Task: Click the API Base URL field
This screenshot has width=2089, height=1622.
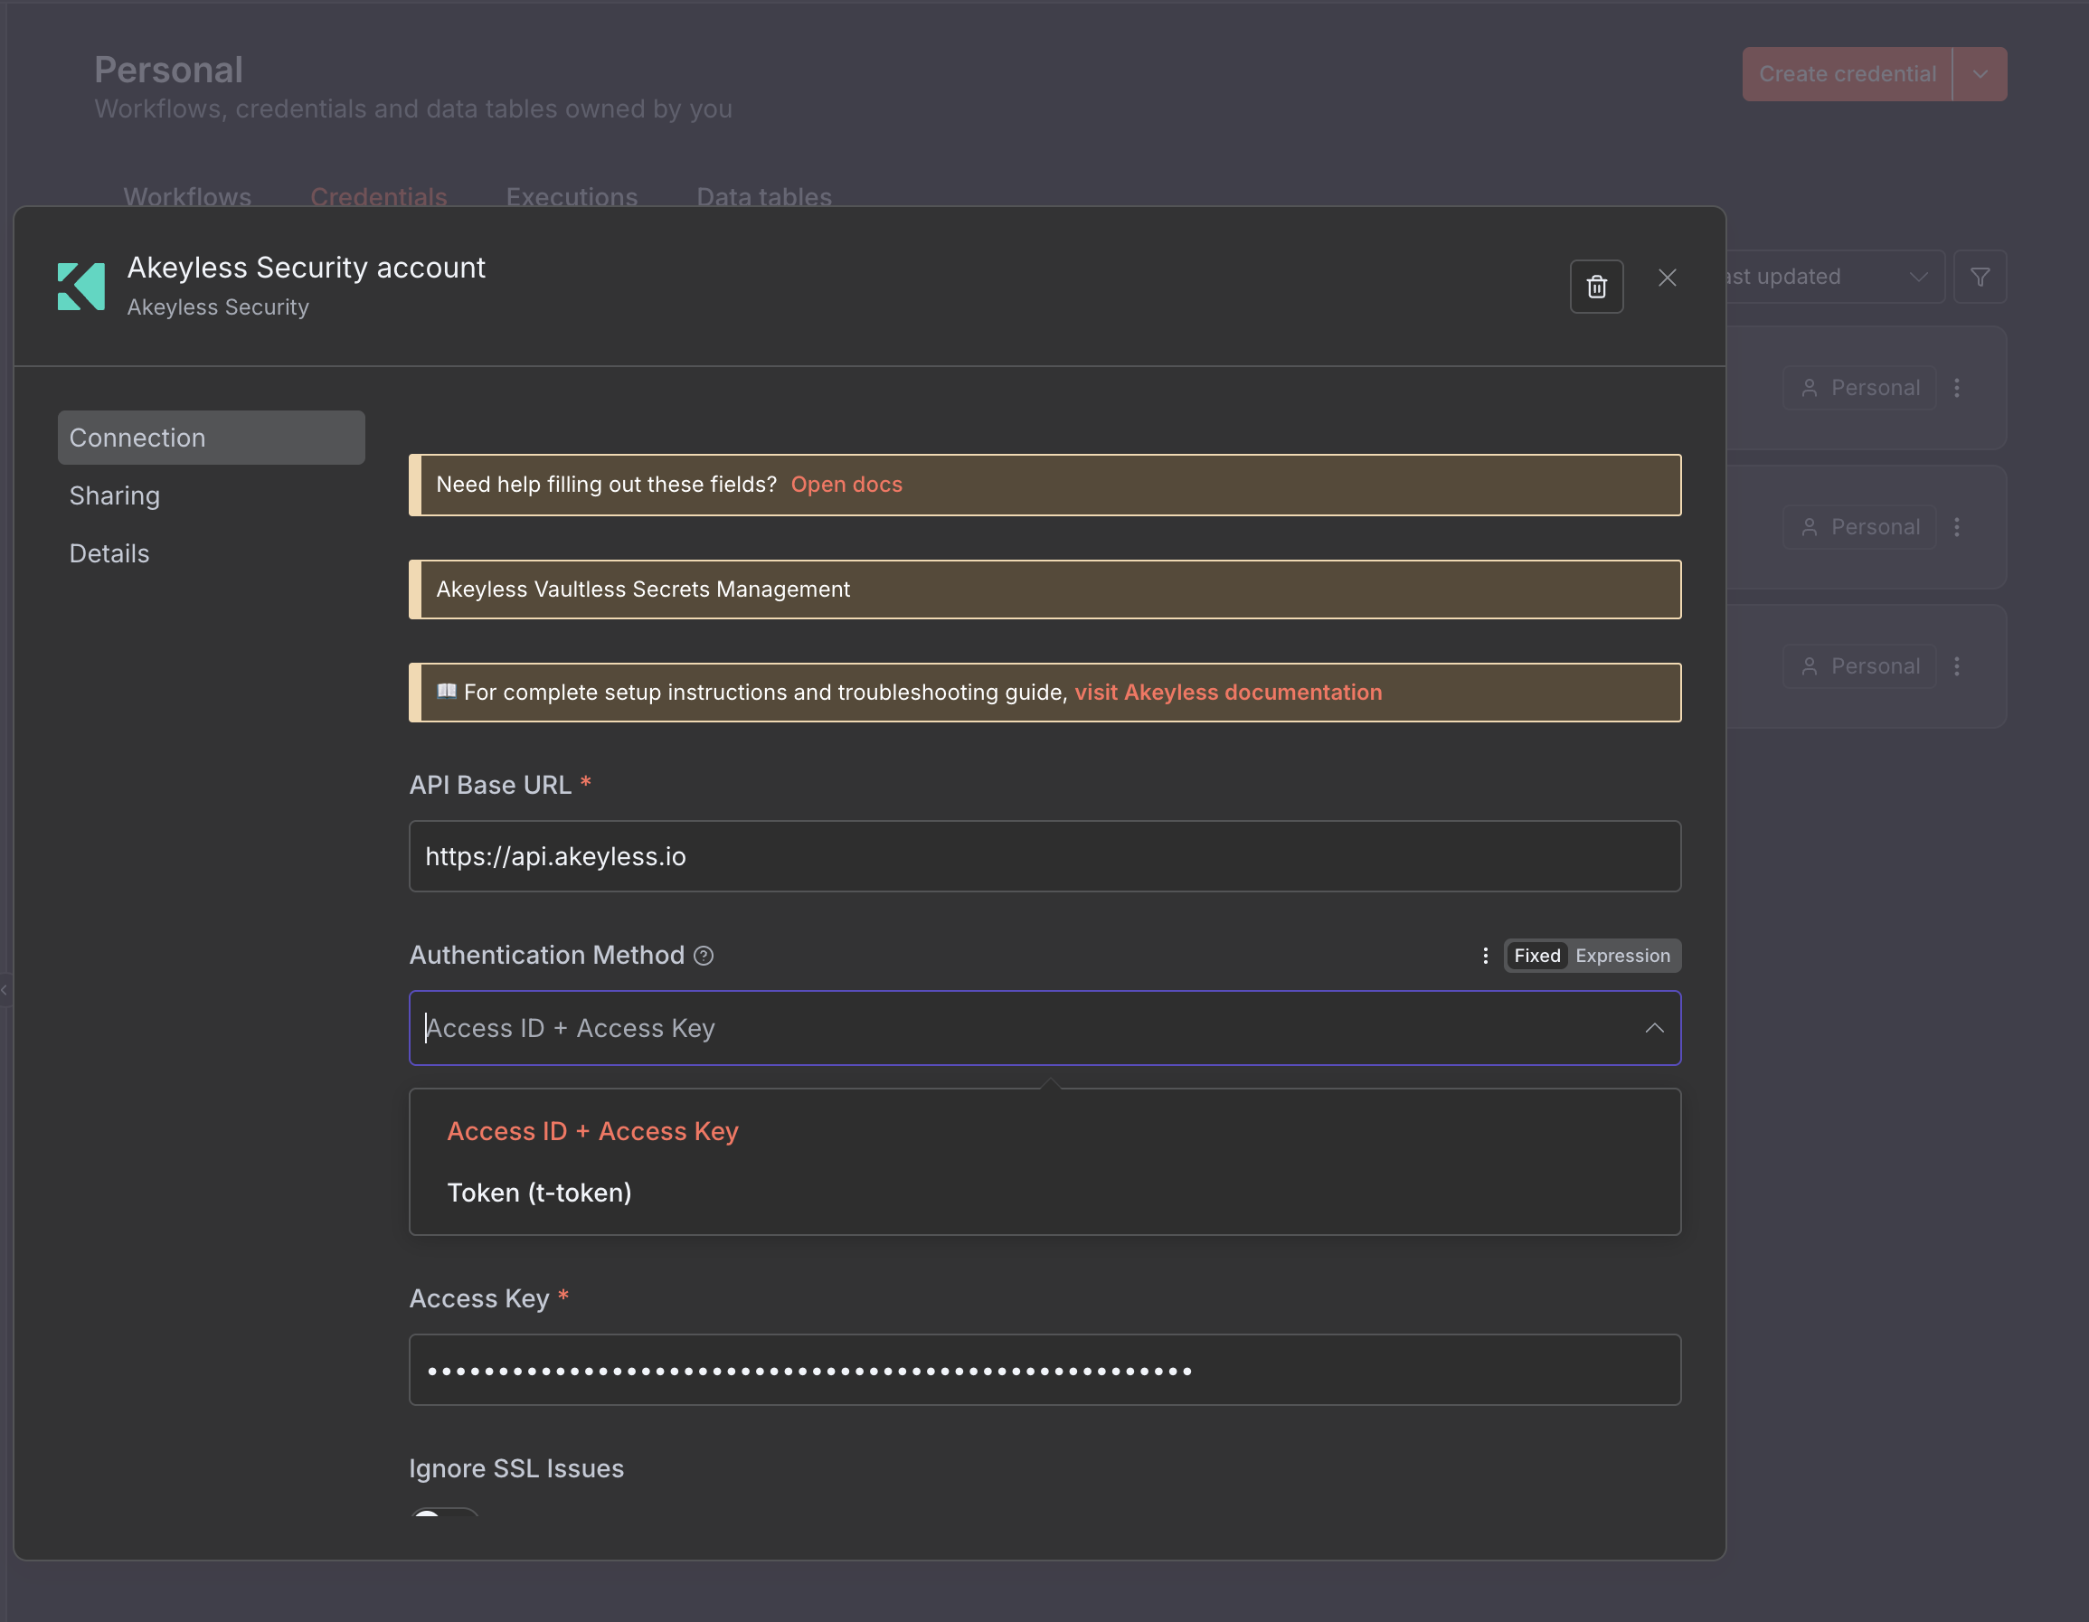Action: pos(1044,856)
